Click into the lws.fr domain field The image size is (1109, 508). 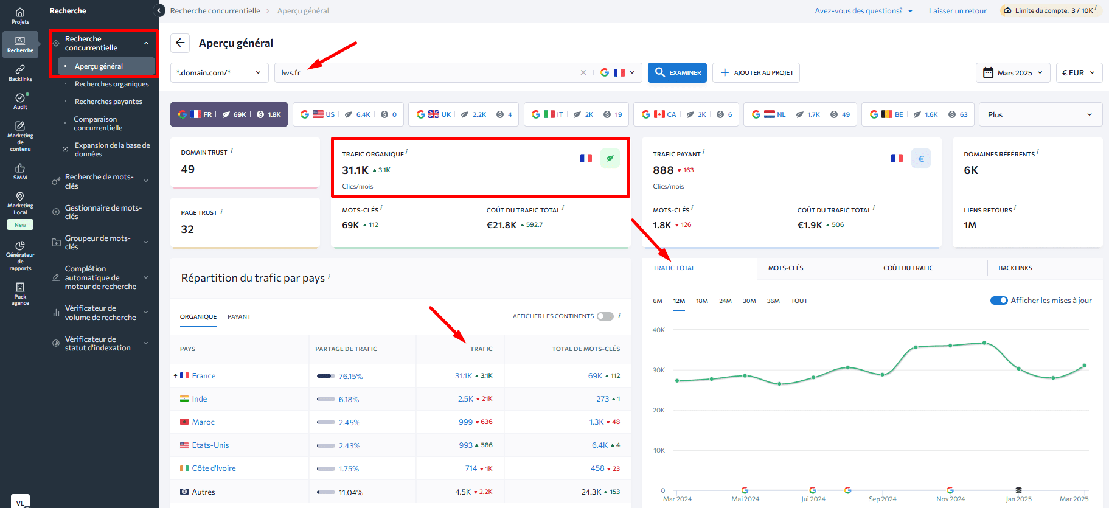(x=426, y=72)
